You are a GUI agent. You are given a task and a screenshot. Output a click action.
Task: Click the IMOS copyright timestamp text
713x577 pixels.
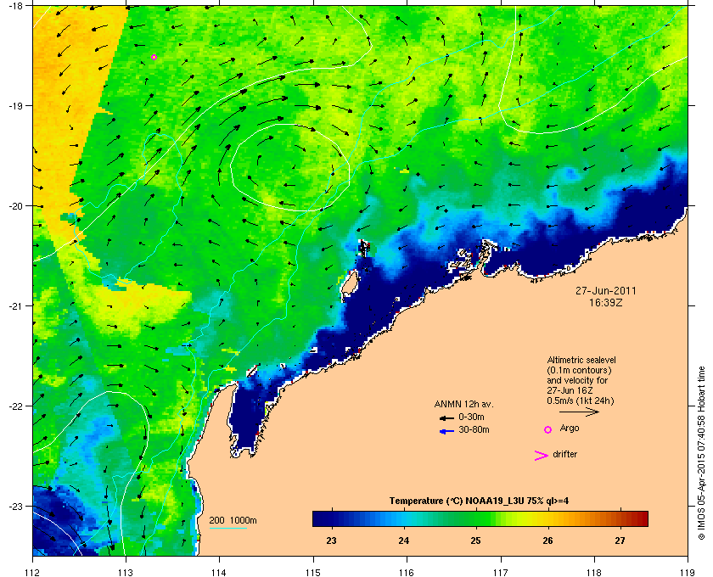point(701,453)
